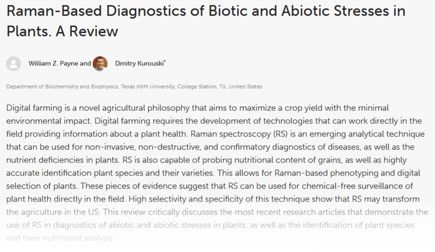Click 'non-invasive, non-destructive' in the abstract
This screenshot has width=435, height=252.
pyautogui.click(x=143, y=147)
